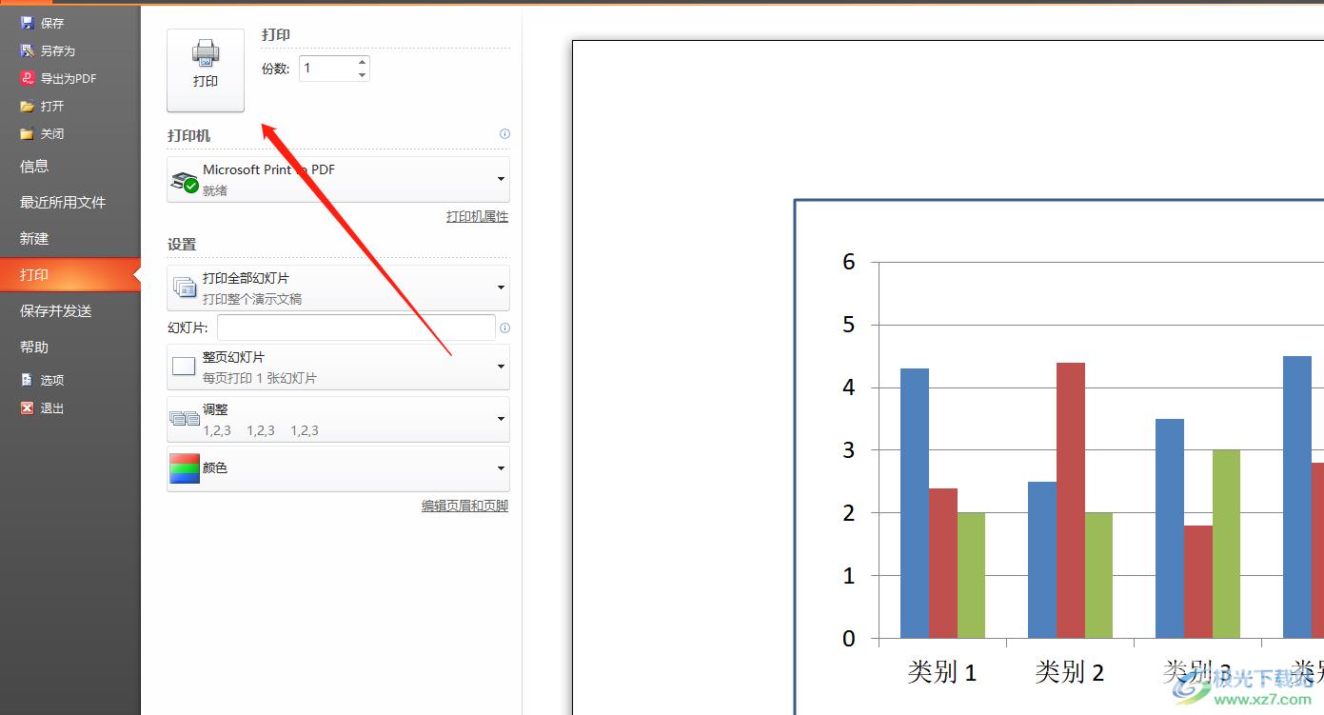Open the New (新建) tab
1324x715 pixels.
point(70,239)
